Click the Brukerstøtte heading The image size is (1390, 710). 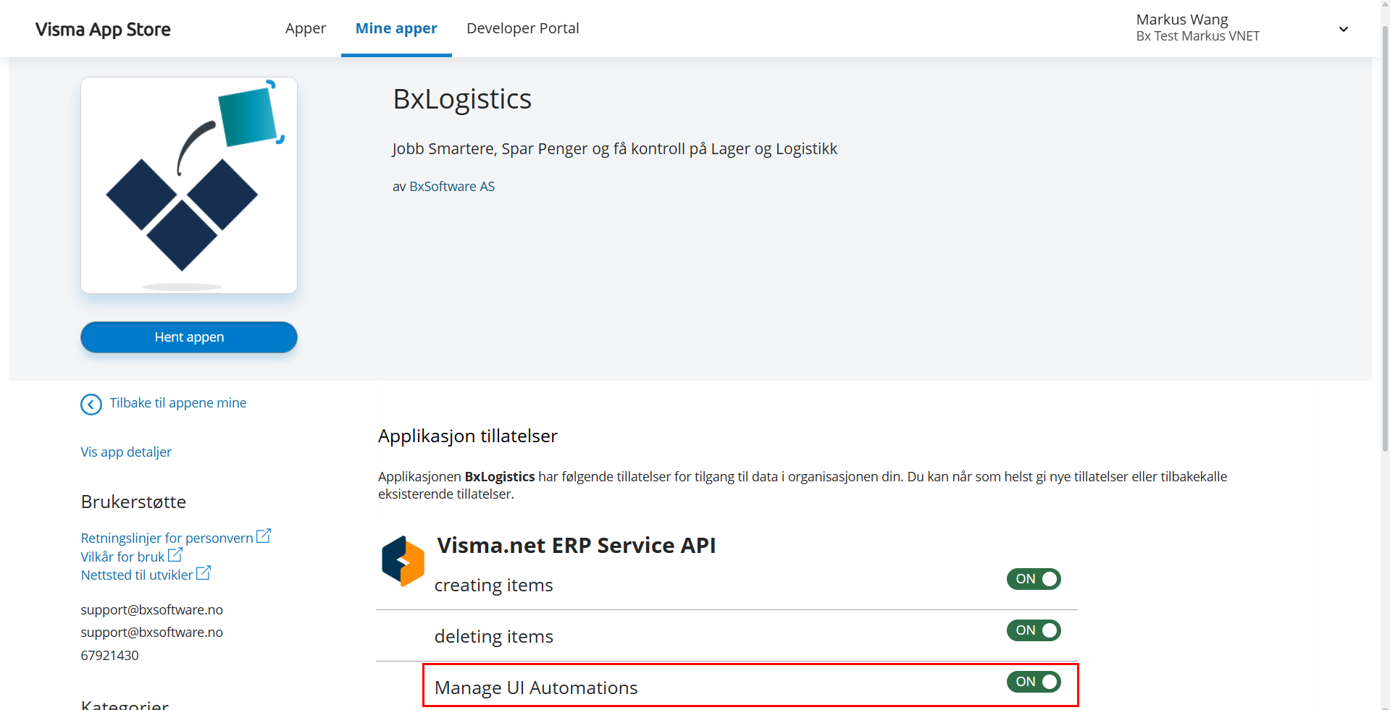click(x=133, y=502)
